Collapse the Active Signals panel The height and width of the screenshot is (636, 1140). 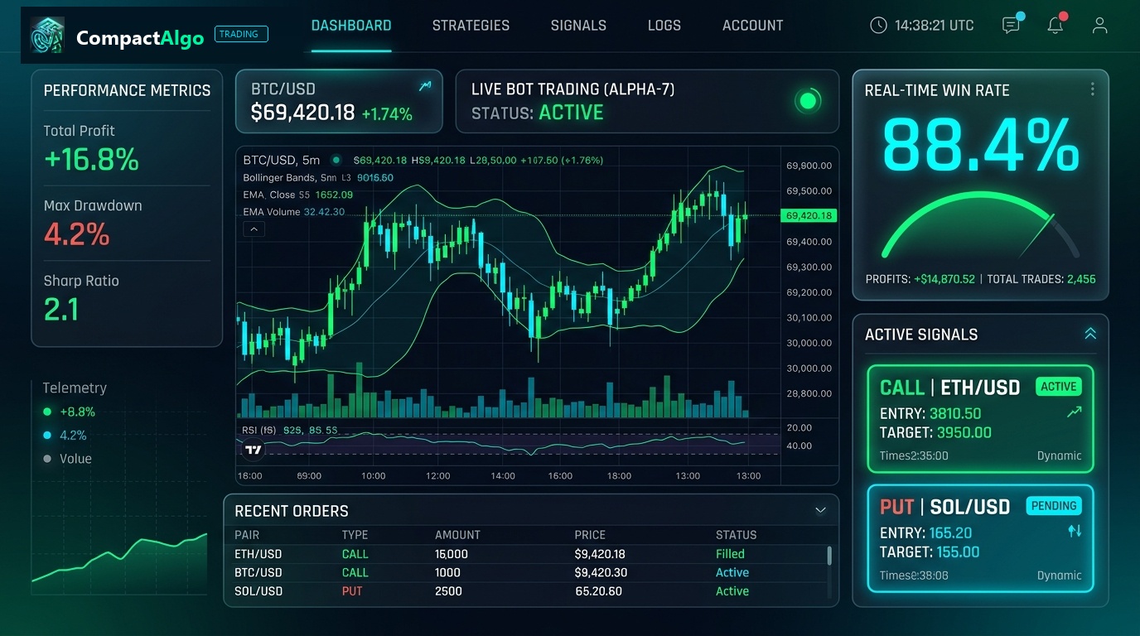[x=1090, y=334]
